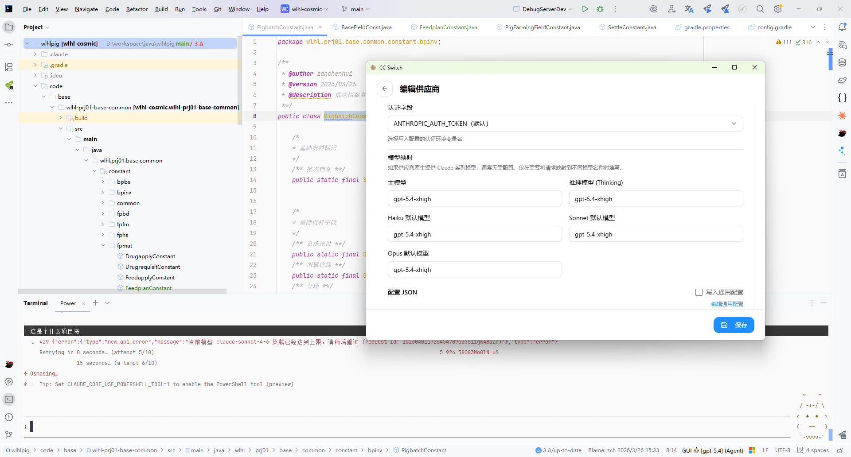Click the Sonnet 默认模型 input field
The width and height of the screenshot is (851, 457).
656,234
